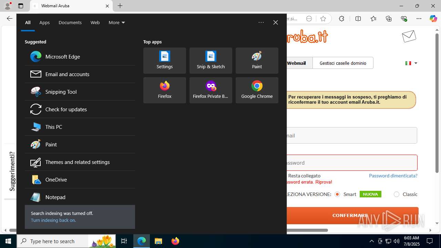
Task: Open the Italian flag language dropdown
Action: tap(411, 63)
